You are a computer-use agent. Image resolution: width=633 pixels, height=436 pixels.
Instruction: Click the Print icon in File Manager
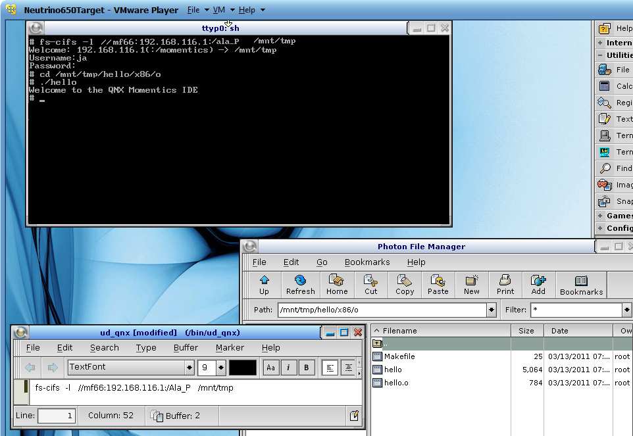pos(505,285)
